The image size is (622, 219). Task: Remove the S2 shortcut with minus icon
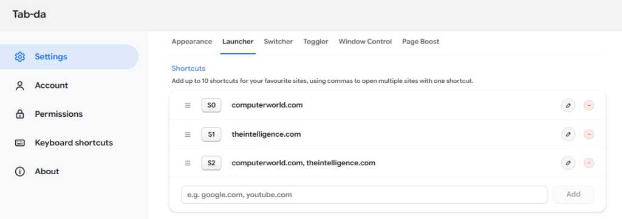pyautogui.click(x=589, y=163)
